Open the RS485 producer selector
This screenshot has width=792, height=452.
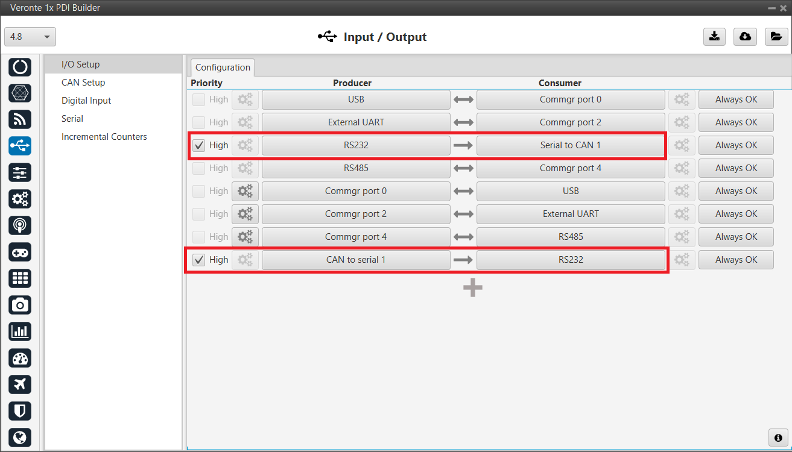point(356,168)
